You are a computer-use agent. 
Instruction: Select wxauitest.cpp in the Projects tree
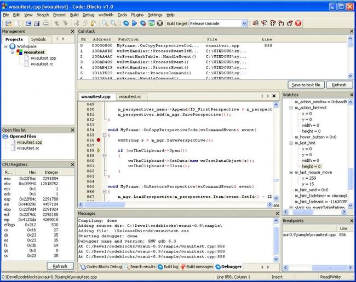[43, 58]
